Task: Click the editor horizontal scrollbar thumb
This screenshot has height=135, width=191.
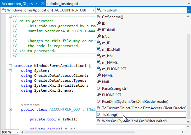Action: click(80, 132)
